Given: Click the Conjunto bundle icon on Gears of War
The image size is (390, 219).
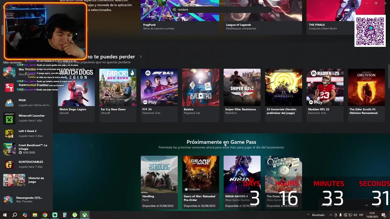Looking at the screenshot, I should pyautogui.click(x=186, y=189).
